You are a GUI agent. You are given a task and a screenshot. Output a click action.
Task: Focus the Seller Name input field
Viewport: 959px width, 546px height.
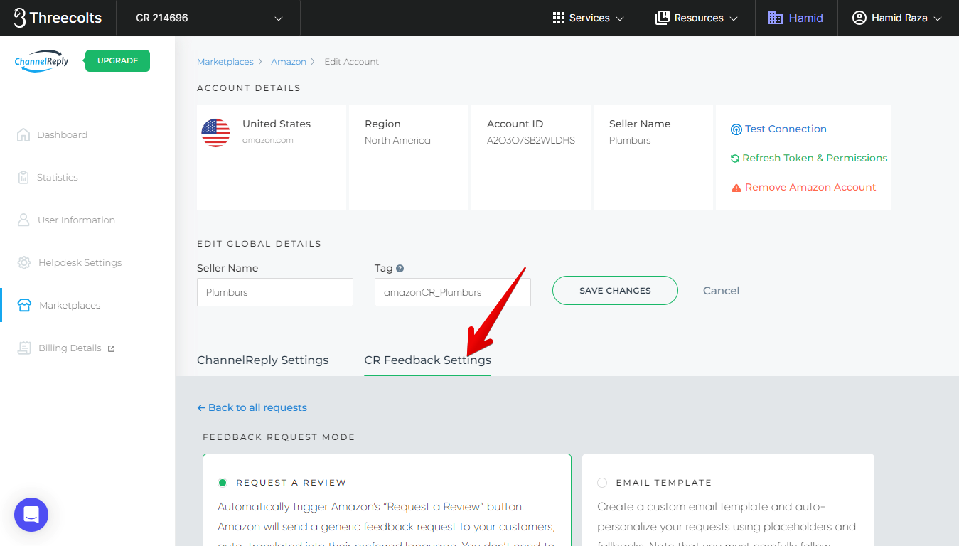[x=275, y=292]
